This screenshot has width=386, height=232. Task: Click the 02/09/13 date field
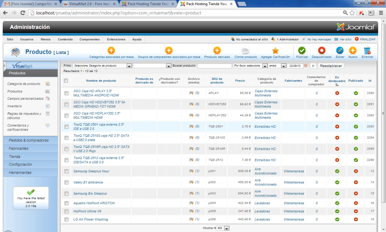(295, 66)
